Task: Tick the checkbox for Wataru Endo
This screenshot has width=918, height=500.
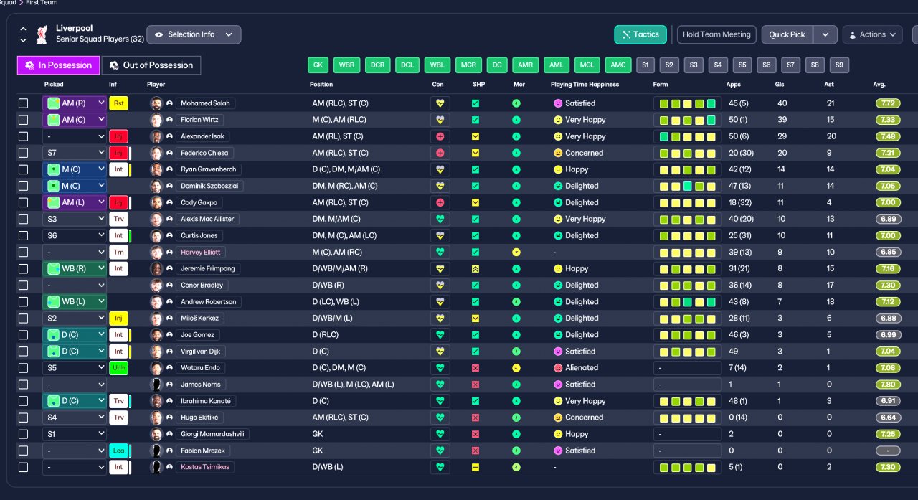Action: 23,367
